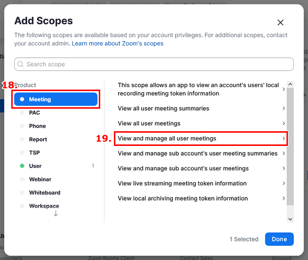Focus the Search scope input field

coord(154,64)
